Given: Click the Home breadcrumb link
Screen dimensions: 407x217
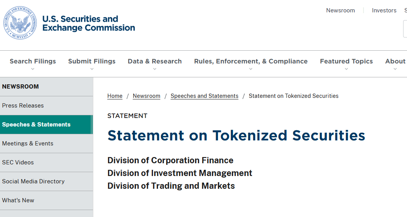Looking at the screenshot, I should (x=115, y=96).
